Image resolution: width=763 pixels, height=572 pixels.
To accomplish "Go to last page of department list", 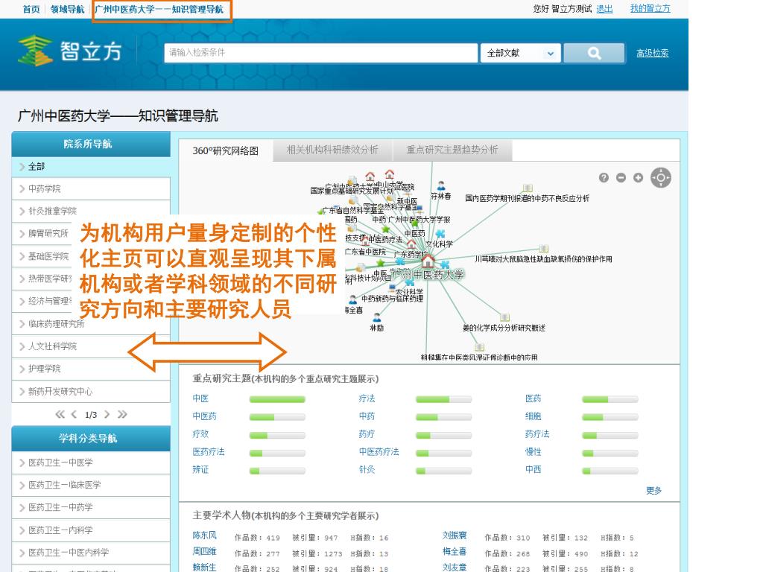I will pos(122,414).
